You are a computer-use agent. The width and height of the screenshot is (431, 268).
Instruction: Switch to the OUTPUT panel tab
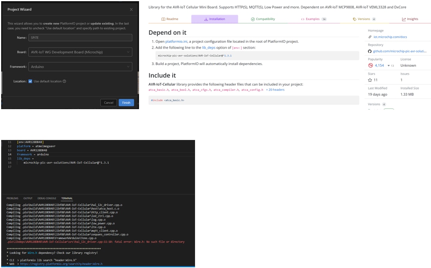(28, 198)
